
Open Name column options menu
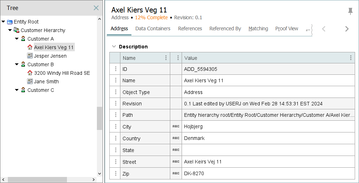click(166, 58)
